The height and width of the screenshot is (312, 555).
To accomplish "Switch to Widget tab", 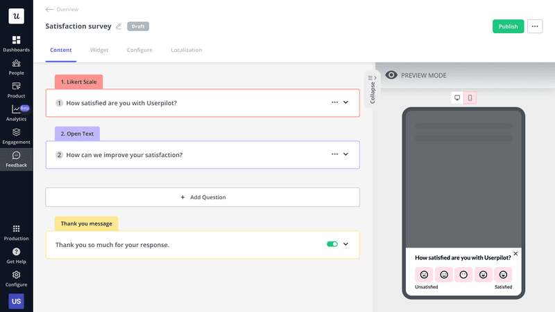I will (99, 50).
